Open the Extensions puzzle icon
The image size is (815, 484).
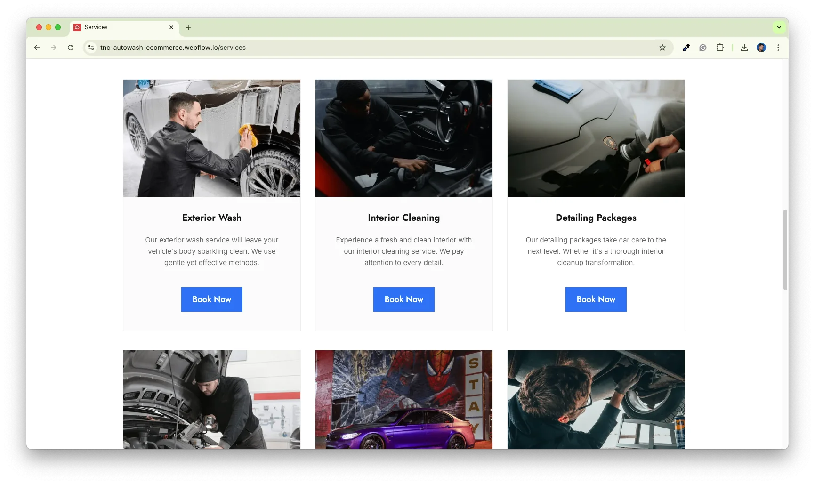tap(720, 48)
